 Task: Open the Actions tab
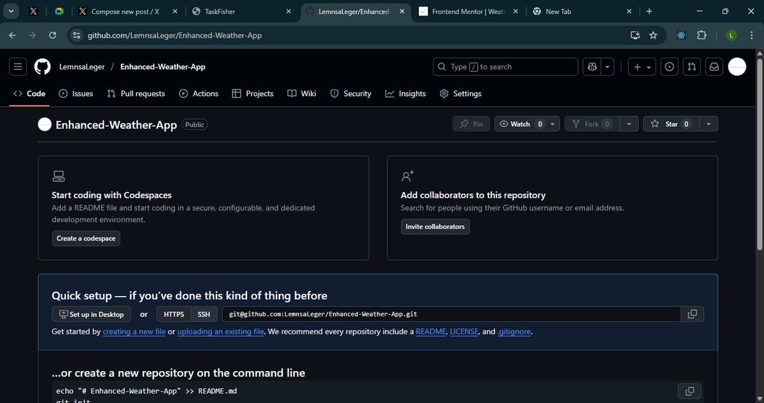click(x=199, y=94)
